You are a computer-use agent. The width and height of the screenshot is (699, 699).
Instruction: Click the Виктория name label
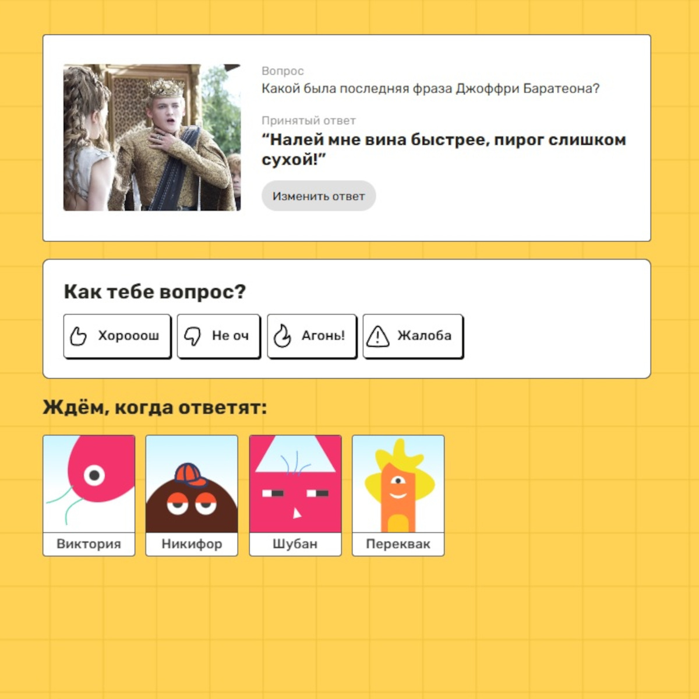[x=89, y=544]
